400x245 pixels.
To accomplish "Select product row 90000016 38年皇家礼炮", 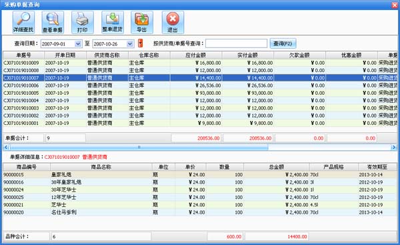I will 200,182.
